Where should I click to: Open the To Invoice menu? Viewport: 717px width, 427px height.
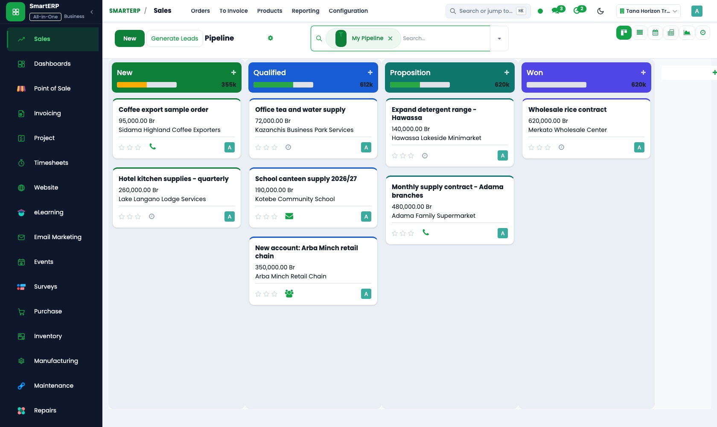233,11
